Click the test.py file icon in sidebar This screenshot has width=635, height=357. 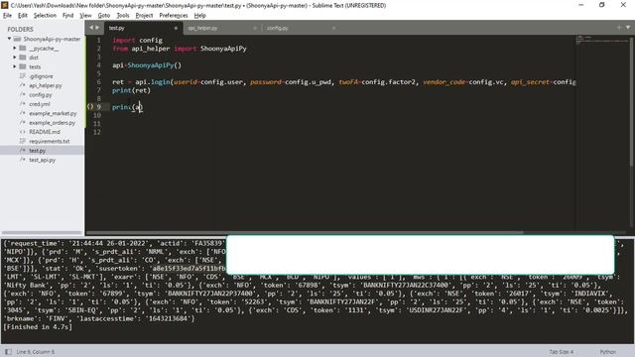coord(23,151)
